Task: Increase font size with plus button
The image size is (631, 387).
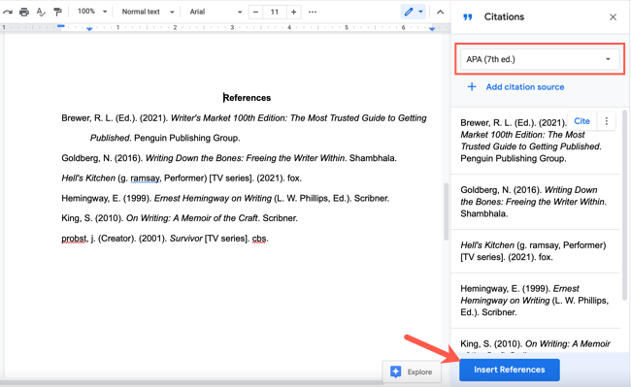Action: [294, 12]
